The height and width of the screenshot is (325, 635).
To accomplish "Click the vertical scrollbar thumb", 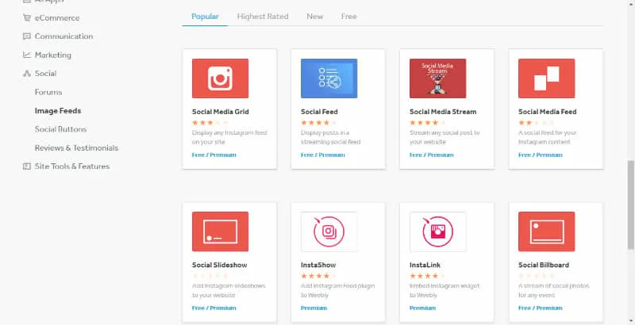I will pos(631,205).
